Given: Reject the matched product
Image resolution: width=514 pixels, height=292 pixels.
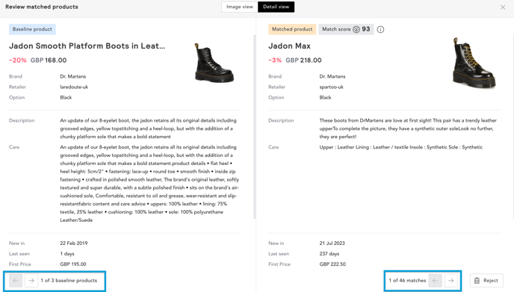Looking at the screenshot, I should coord(486,281).
